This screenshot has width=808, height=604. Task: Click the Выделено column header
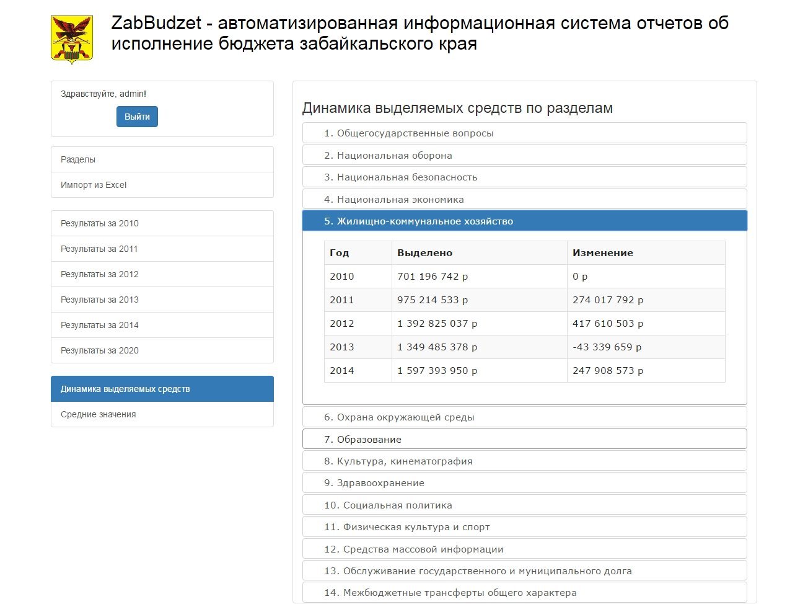click(x=480, y=253)
